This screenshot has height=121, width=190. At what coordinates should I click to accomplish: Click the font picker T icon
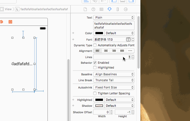[129, 40]
